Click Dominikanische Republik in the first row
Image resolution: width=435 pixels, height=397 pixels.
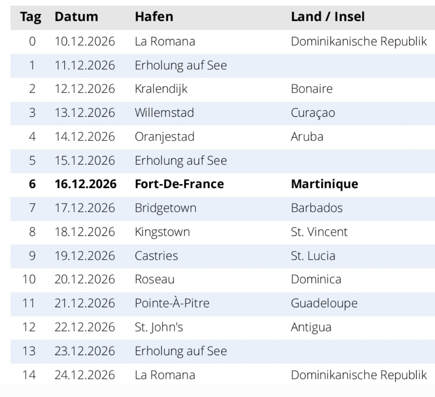point(359,41)
